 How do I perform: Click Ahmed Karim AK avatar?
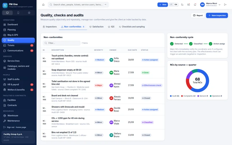pos(111,85)
